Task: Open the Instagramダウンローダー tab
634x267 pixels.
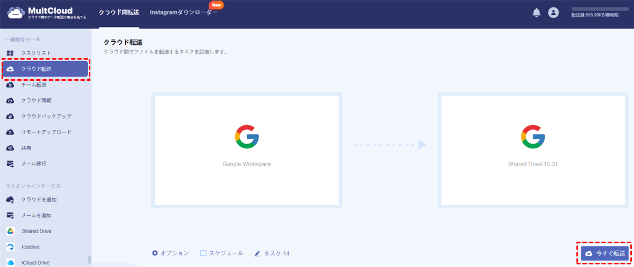Action: coord(184,12)
